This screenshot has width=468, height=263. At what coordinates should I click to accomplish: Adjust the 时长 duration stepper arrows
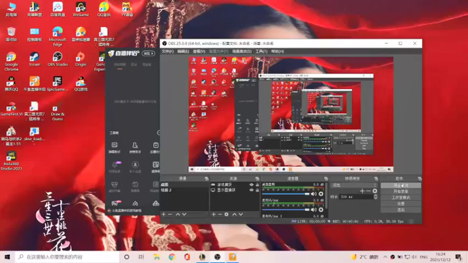[x=376, y=197]
